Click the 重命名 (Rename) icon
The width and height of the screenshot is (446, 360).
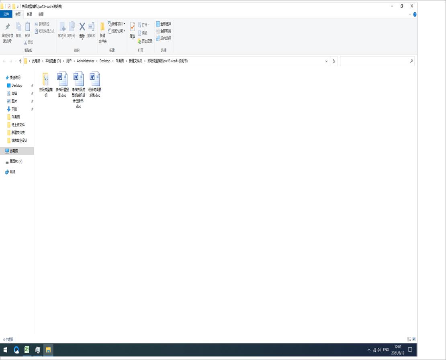(x=92, y=28)
